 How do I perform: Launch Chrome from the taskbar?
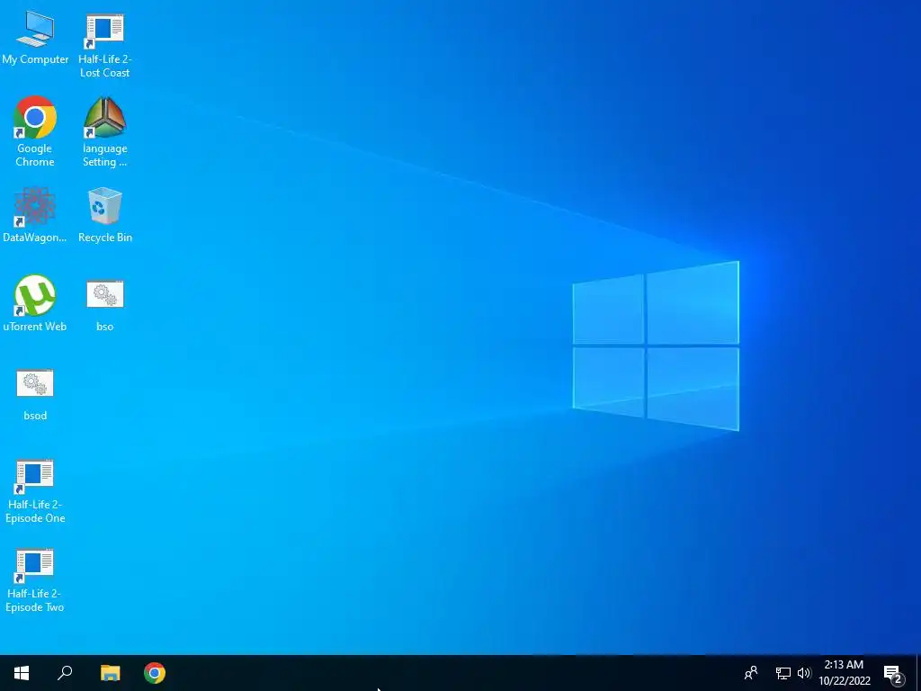[x=155, y=673]
